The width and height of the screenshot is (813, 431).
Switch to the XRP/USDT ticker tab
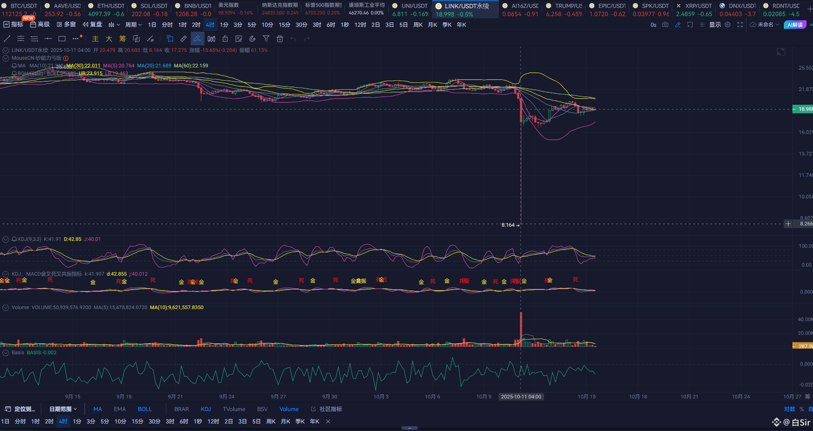tap(694, 10)
